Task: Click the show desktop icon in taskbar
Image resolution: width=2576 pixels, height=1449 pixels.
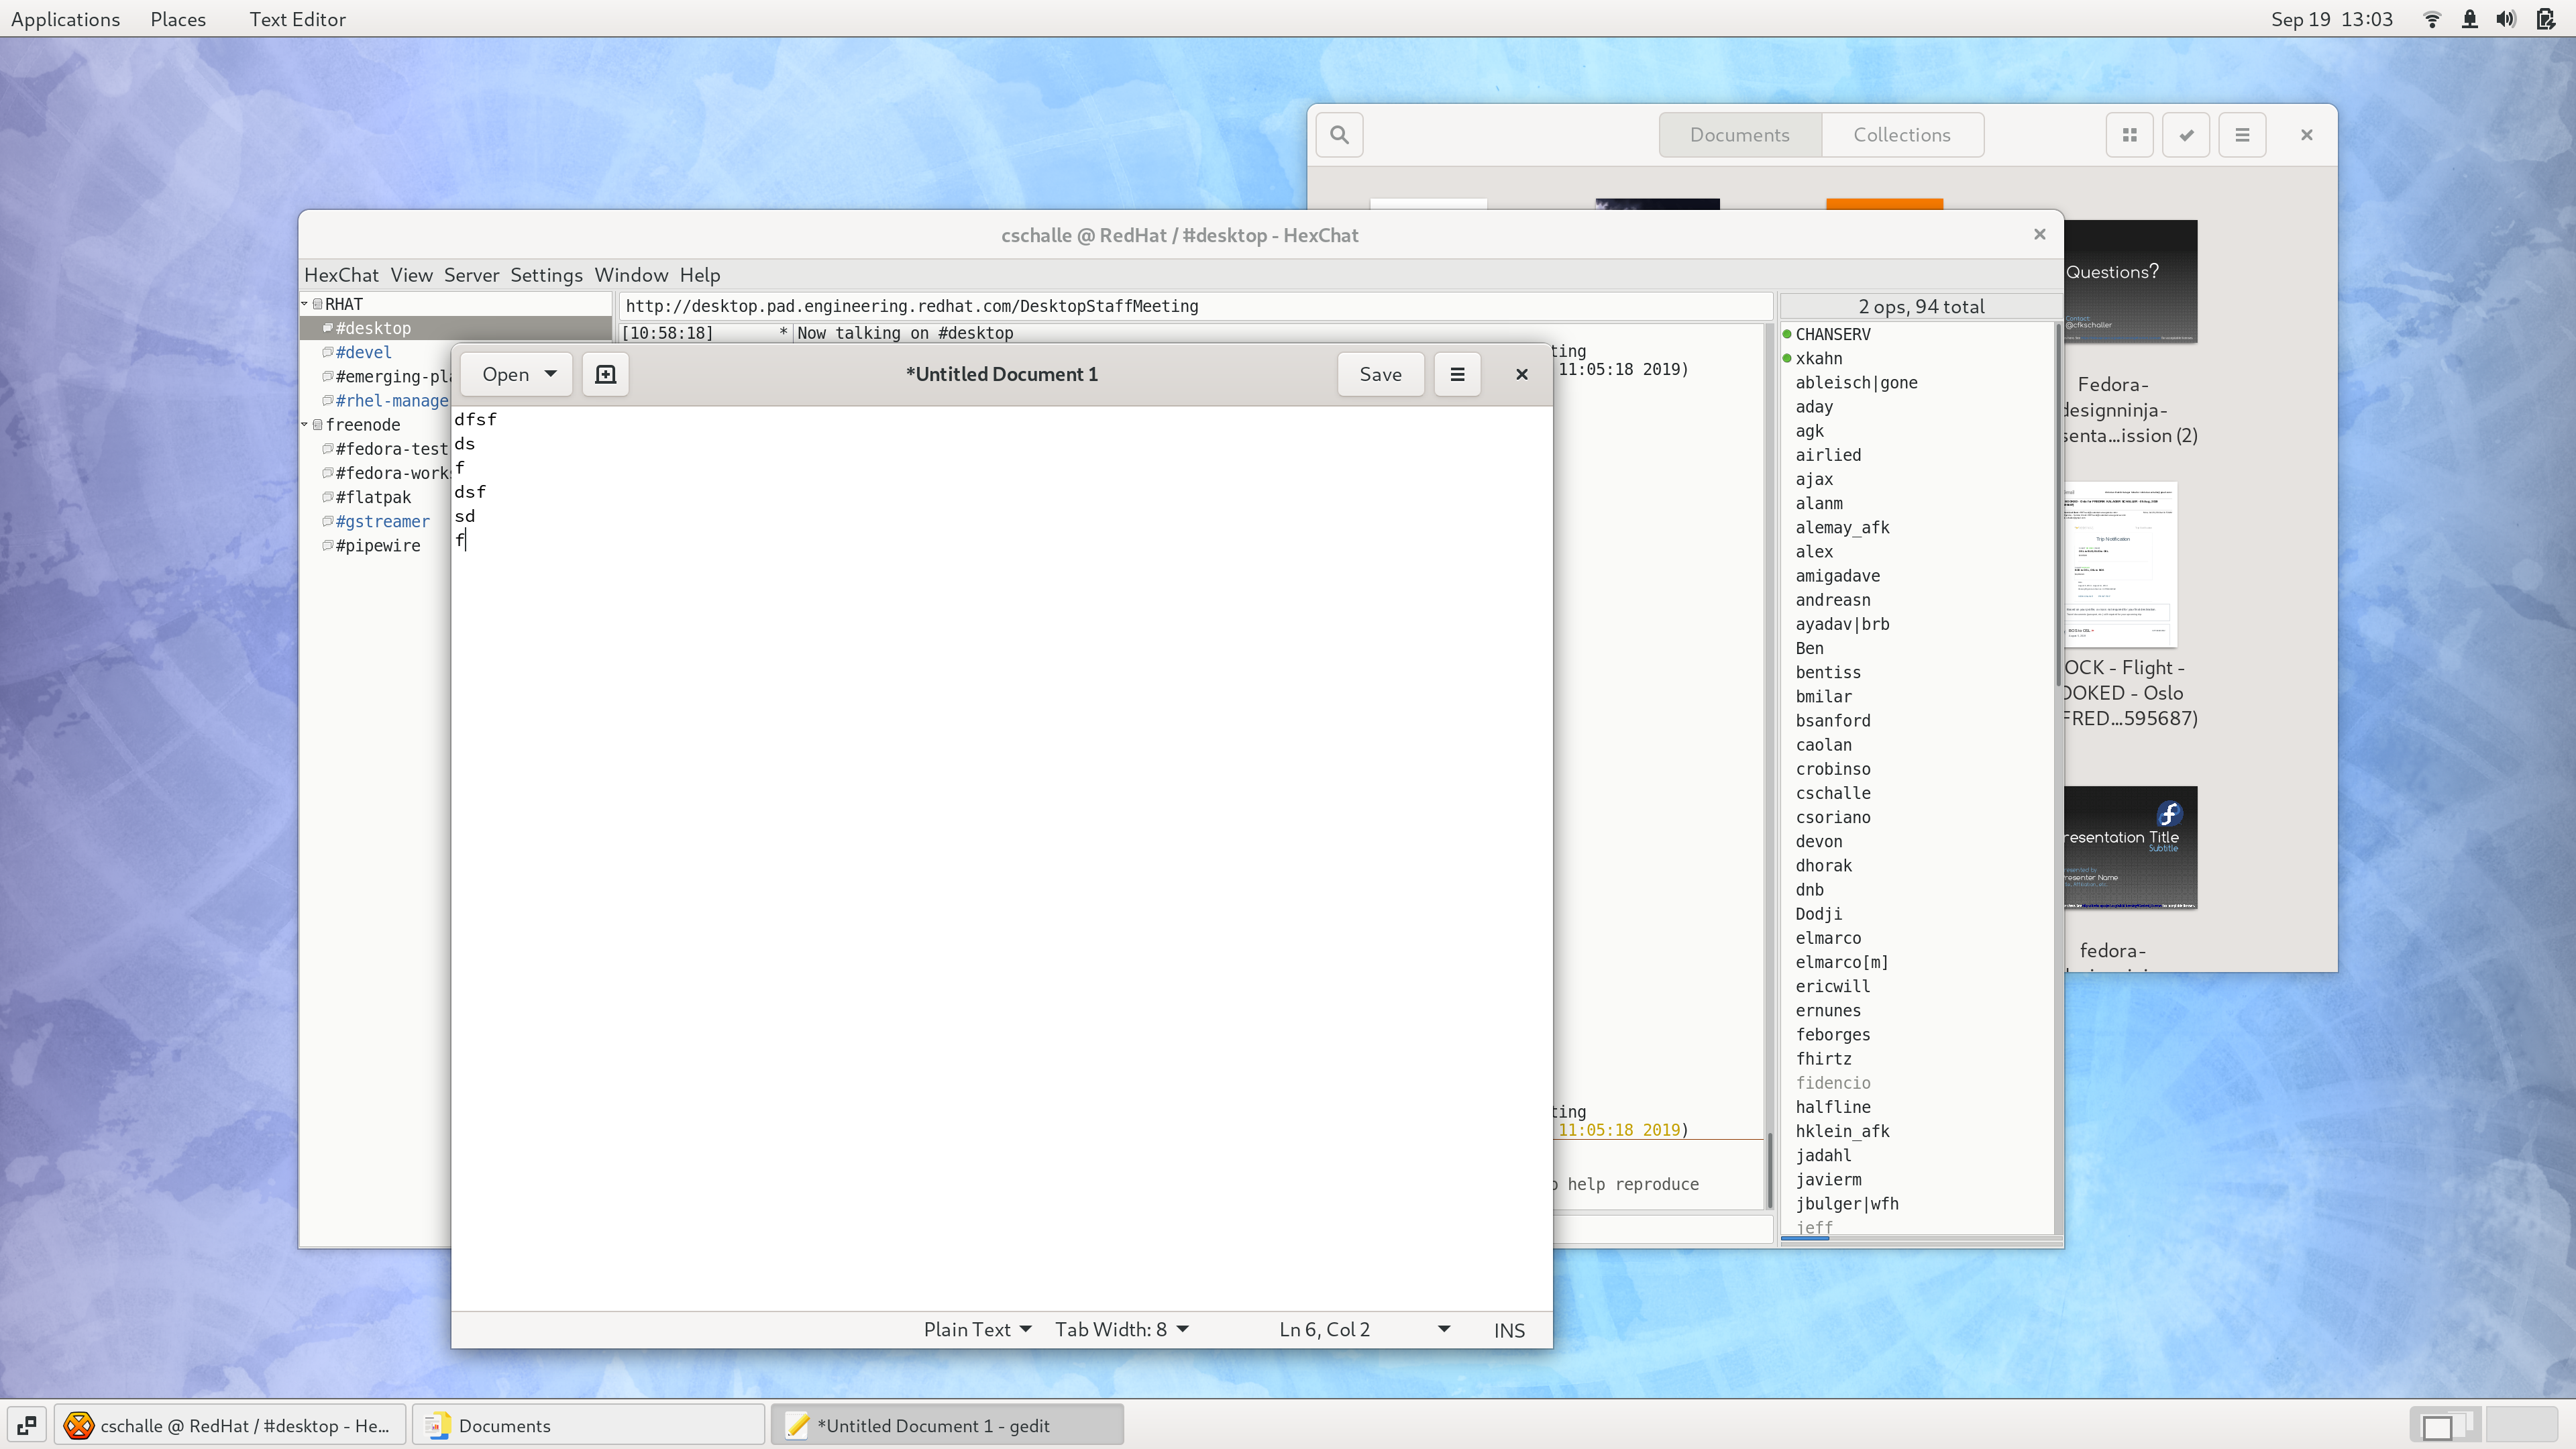Action: (27, 1425)
